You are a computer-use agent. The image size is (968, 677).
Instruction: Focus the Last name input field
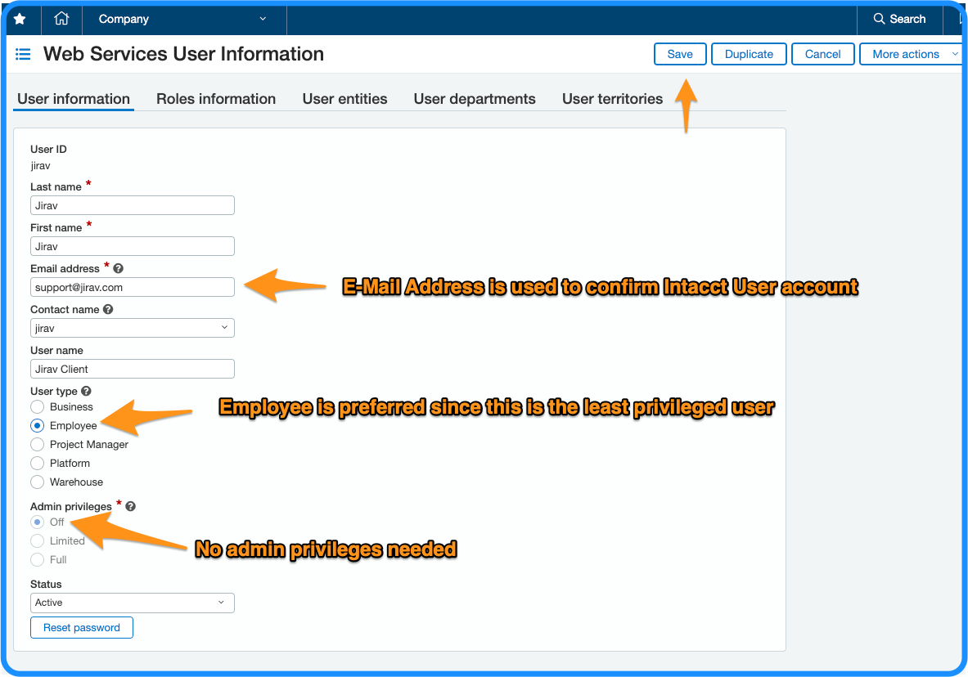point(132,205)
